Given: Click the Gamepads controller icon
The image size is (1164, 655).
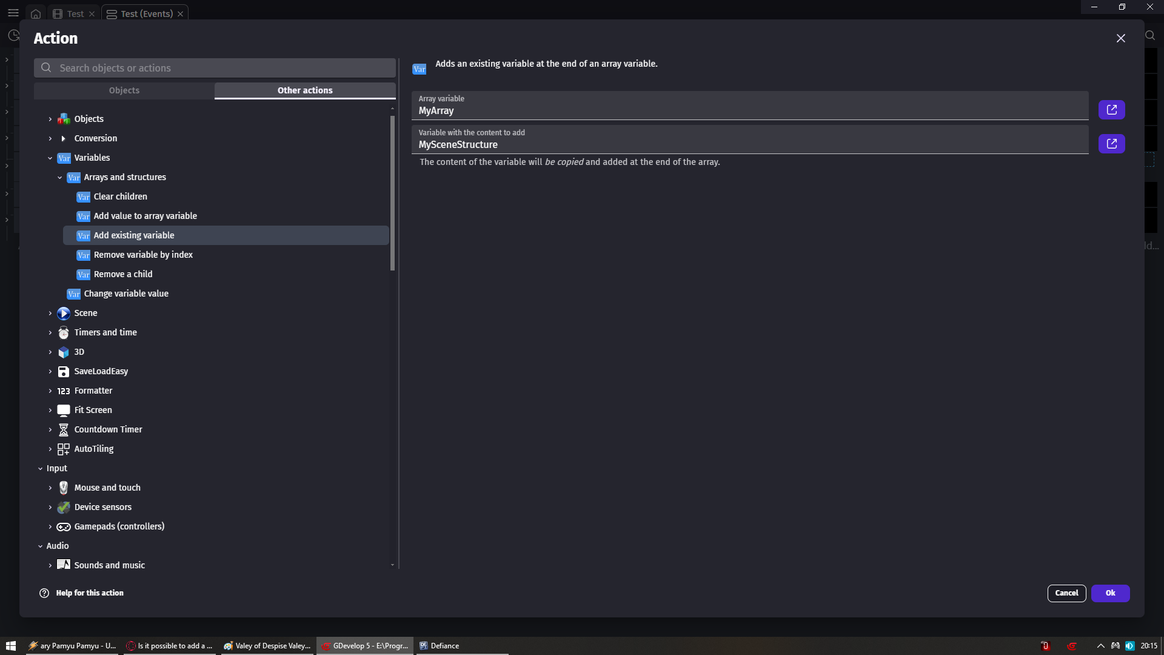Looking at the screenshot, I should point(64,526).
